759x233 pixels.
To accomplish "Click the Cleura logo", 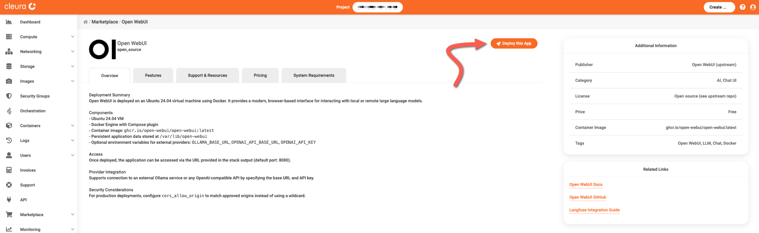I will [20, 6].
